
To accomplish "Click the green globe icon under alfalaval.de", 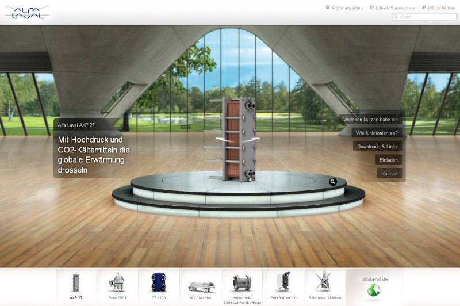I will pos(374,290).
